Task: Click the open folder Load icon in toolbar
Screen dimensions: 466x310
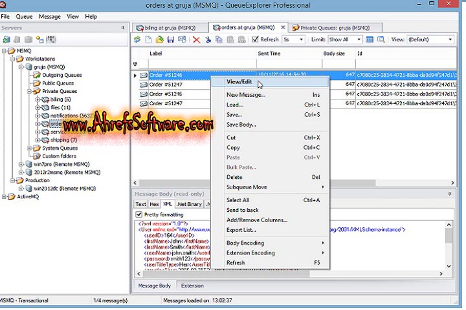Action: tap(159, 40)
